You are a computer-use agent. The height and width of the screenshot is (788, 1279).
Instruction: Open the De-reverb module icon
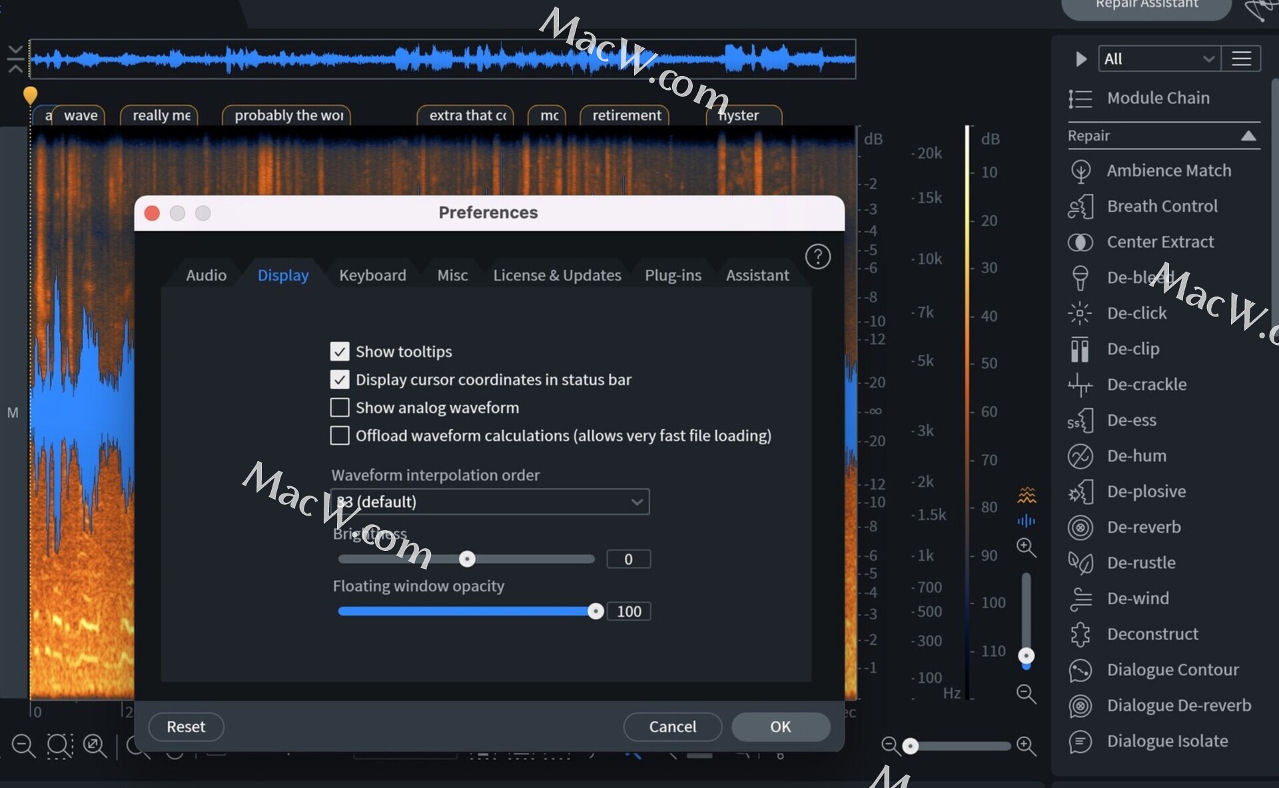click(x=1080, y=528)
